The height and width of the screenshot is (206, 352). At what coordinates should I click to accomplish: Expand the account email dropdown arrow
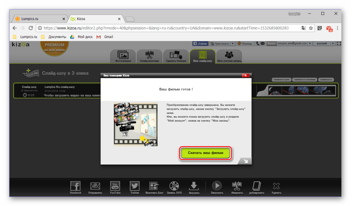tap(310, 43)
